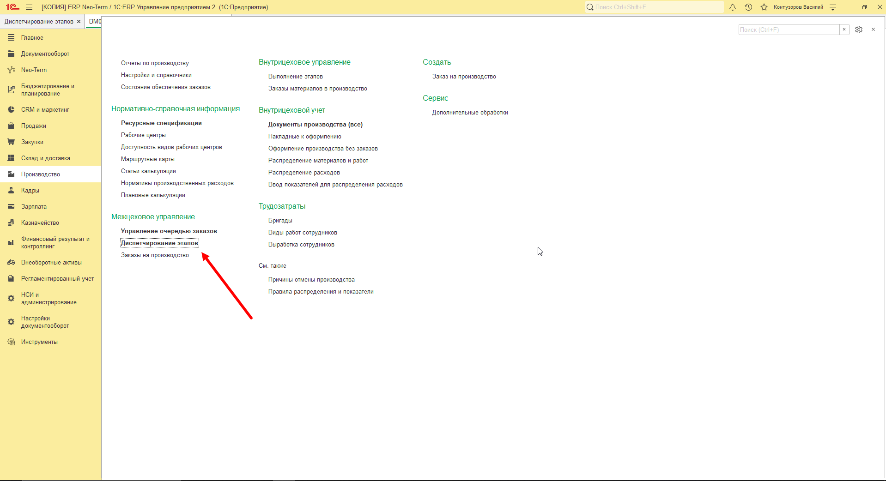Open Склад и доставка section

coord(50,158)
